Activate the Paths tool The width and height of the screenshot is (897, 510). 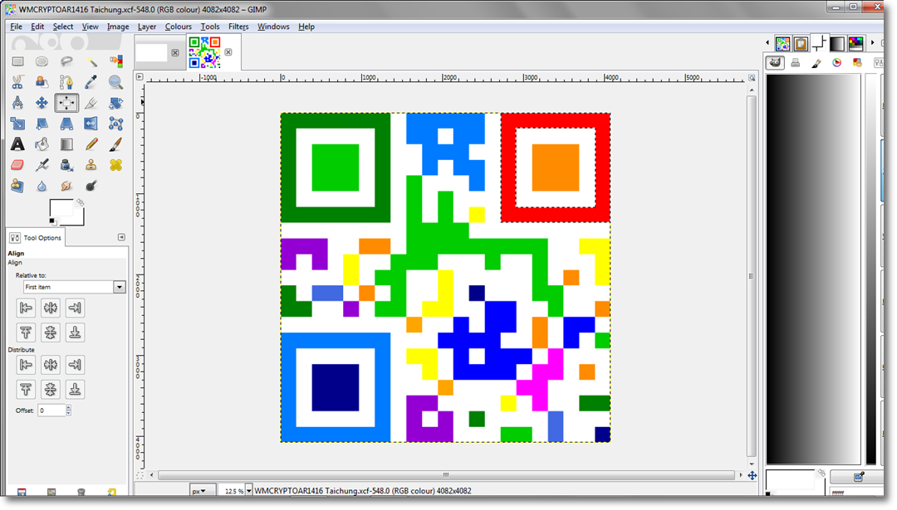[66, 82]
